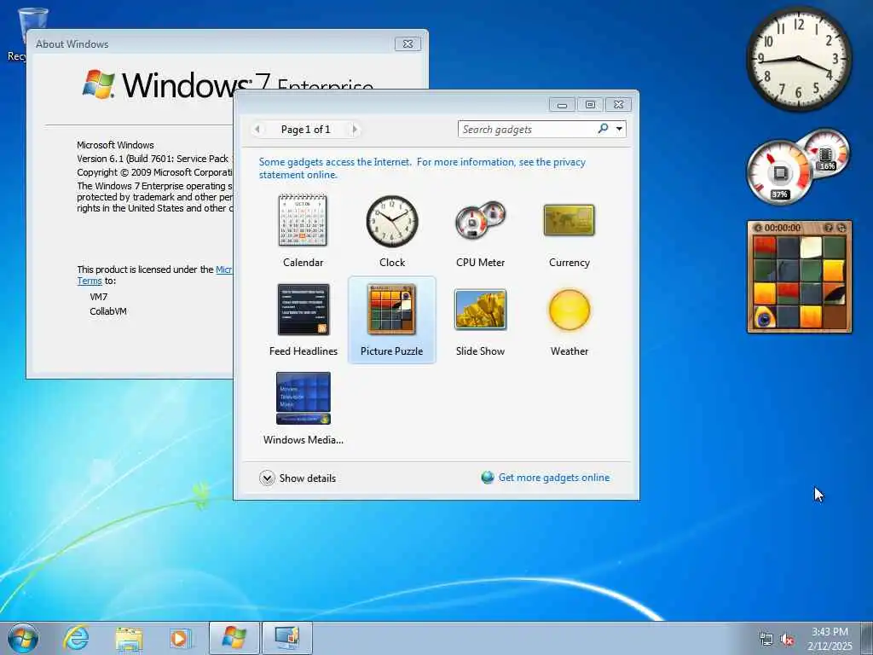Expand Show details chevron
The height and width of the screenshot is (655, 873).
(267, 478)
